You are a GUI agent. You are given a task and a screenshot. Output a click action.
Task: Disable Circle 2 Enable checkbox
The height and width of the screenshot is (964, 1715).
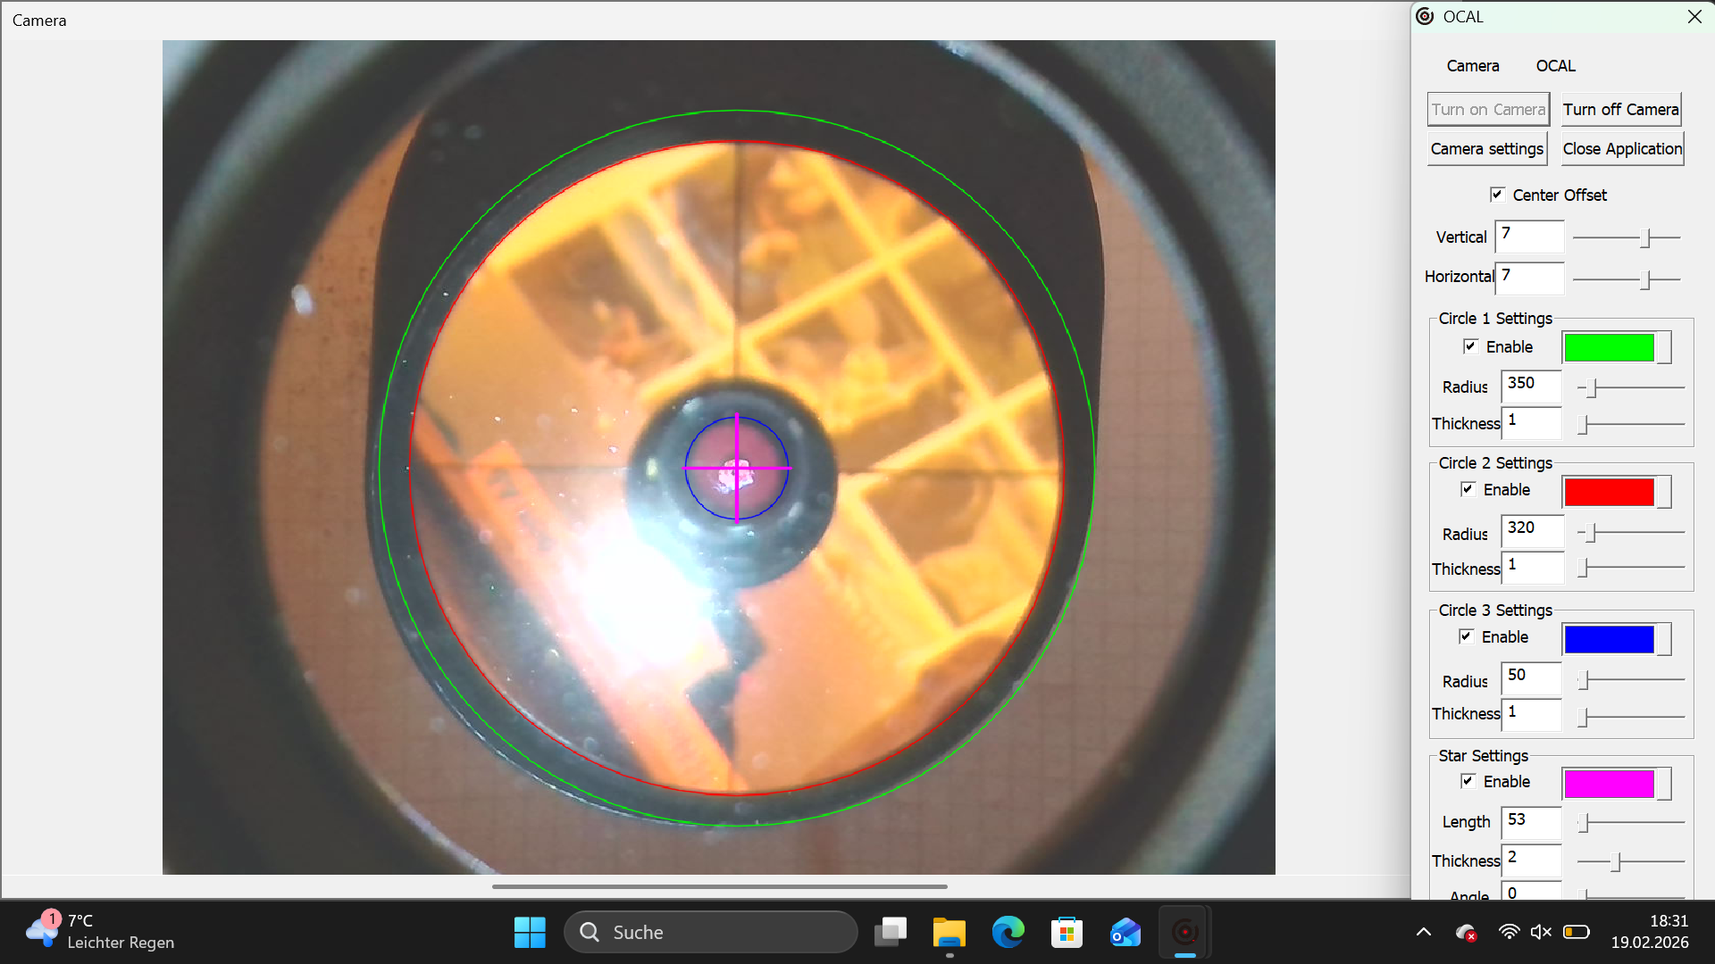(x=1468, y=489)
